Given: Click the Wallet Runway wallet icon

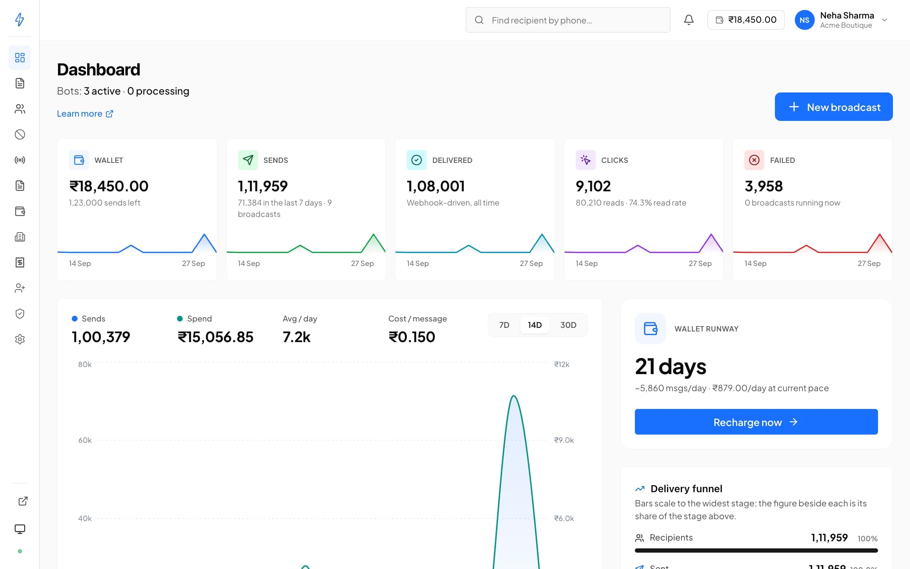Looking at the screenshot, I should [x=650, y=329].
